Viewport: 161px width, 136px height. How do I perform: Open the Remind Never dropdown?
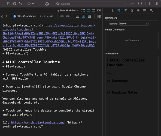[x=134, y=24]
